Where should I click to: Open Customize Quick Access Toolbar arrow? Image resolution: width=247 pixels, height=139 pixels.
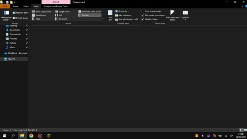(15, 2)
